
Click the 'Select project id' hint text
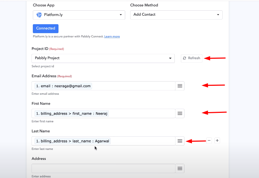click(x=43, y=66)
